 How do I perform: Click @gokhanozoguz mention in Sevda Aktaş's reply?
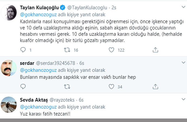[38, 107]
